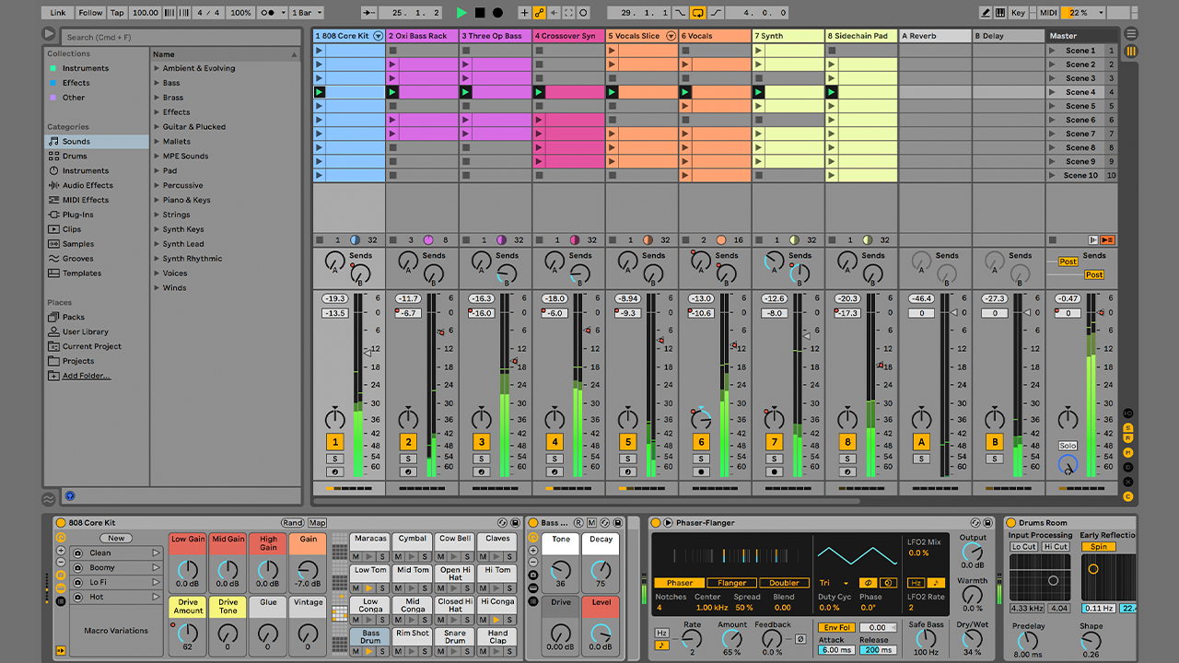The width and height of the screenshot is (1179, 663).
Task: Arm the Arrangement Record button
Action: click(497, 13)
